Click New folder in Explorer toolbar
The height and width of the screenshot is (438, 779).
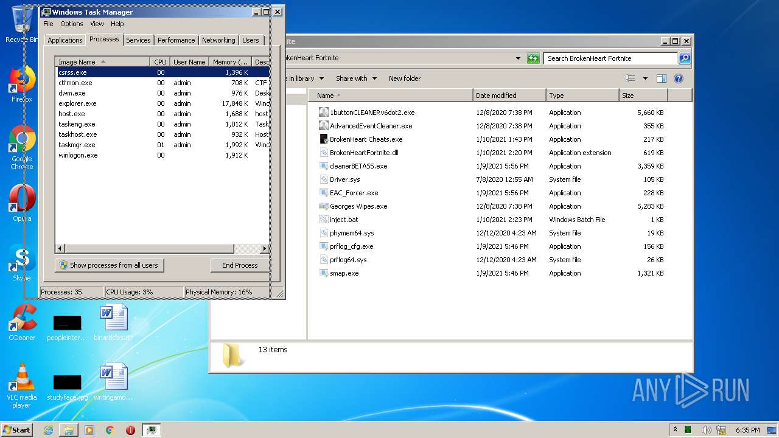coord(405,78)
